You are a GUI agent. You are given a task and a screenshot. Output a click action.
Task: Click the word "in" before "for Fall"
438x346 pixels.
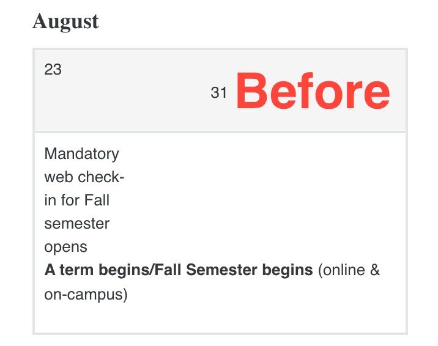[50, 200]
